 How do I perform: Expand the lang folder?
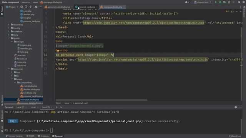(9, 35)
